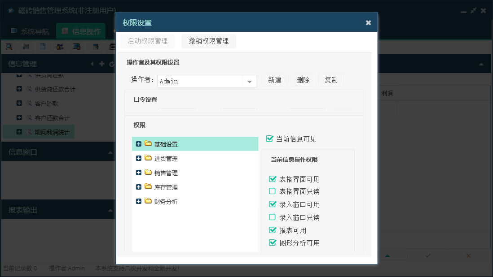Click the magnifier search toolbar icon
Screen dimensions: 493x277
click(x=9, y=46)
